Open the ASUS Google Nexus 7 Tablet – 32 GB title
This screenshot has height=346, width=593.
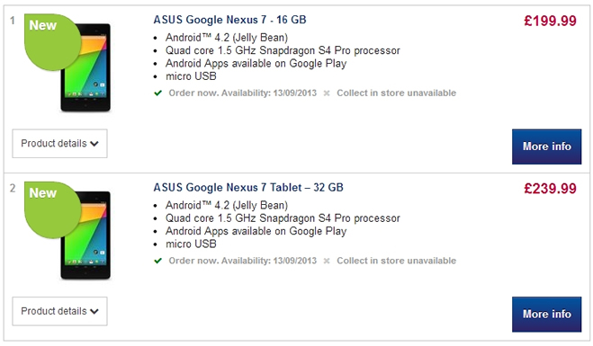pos(248,187)
